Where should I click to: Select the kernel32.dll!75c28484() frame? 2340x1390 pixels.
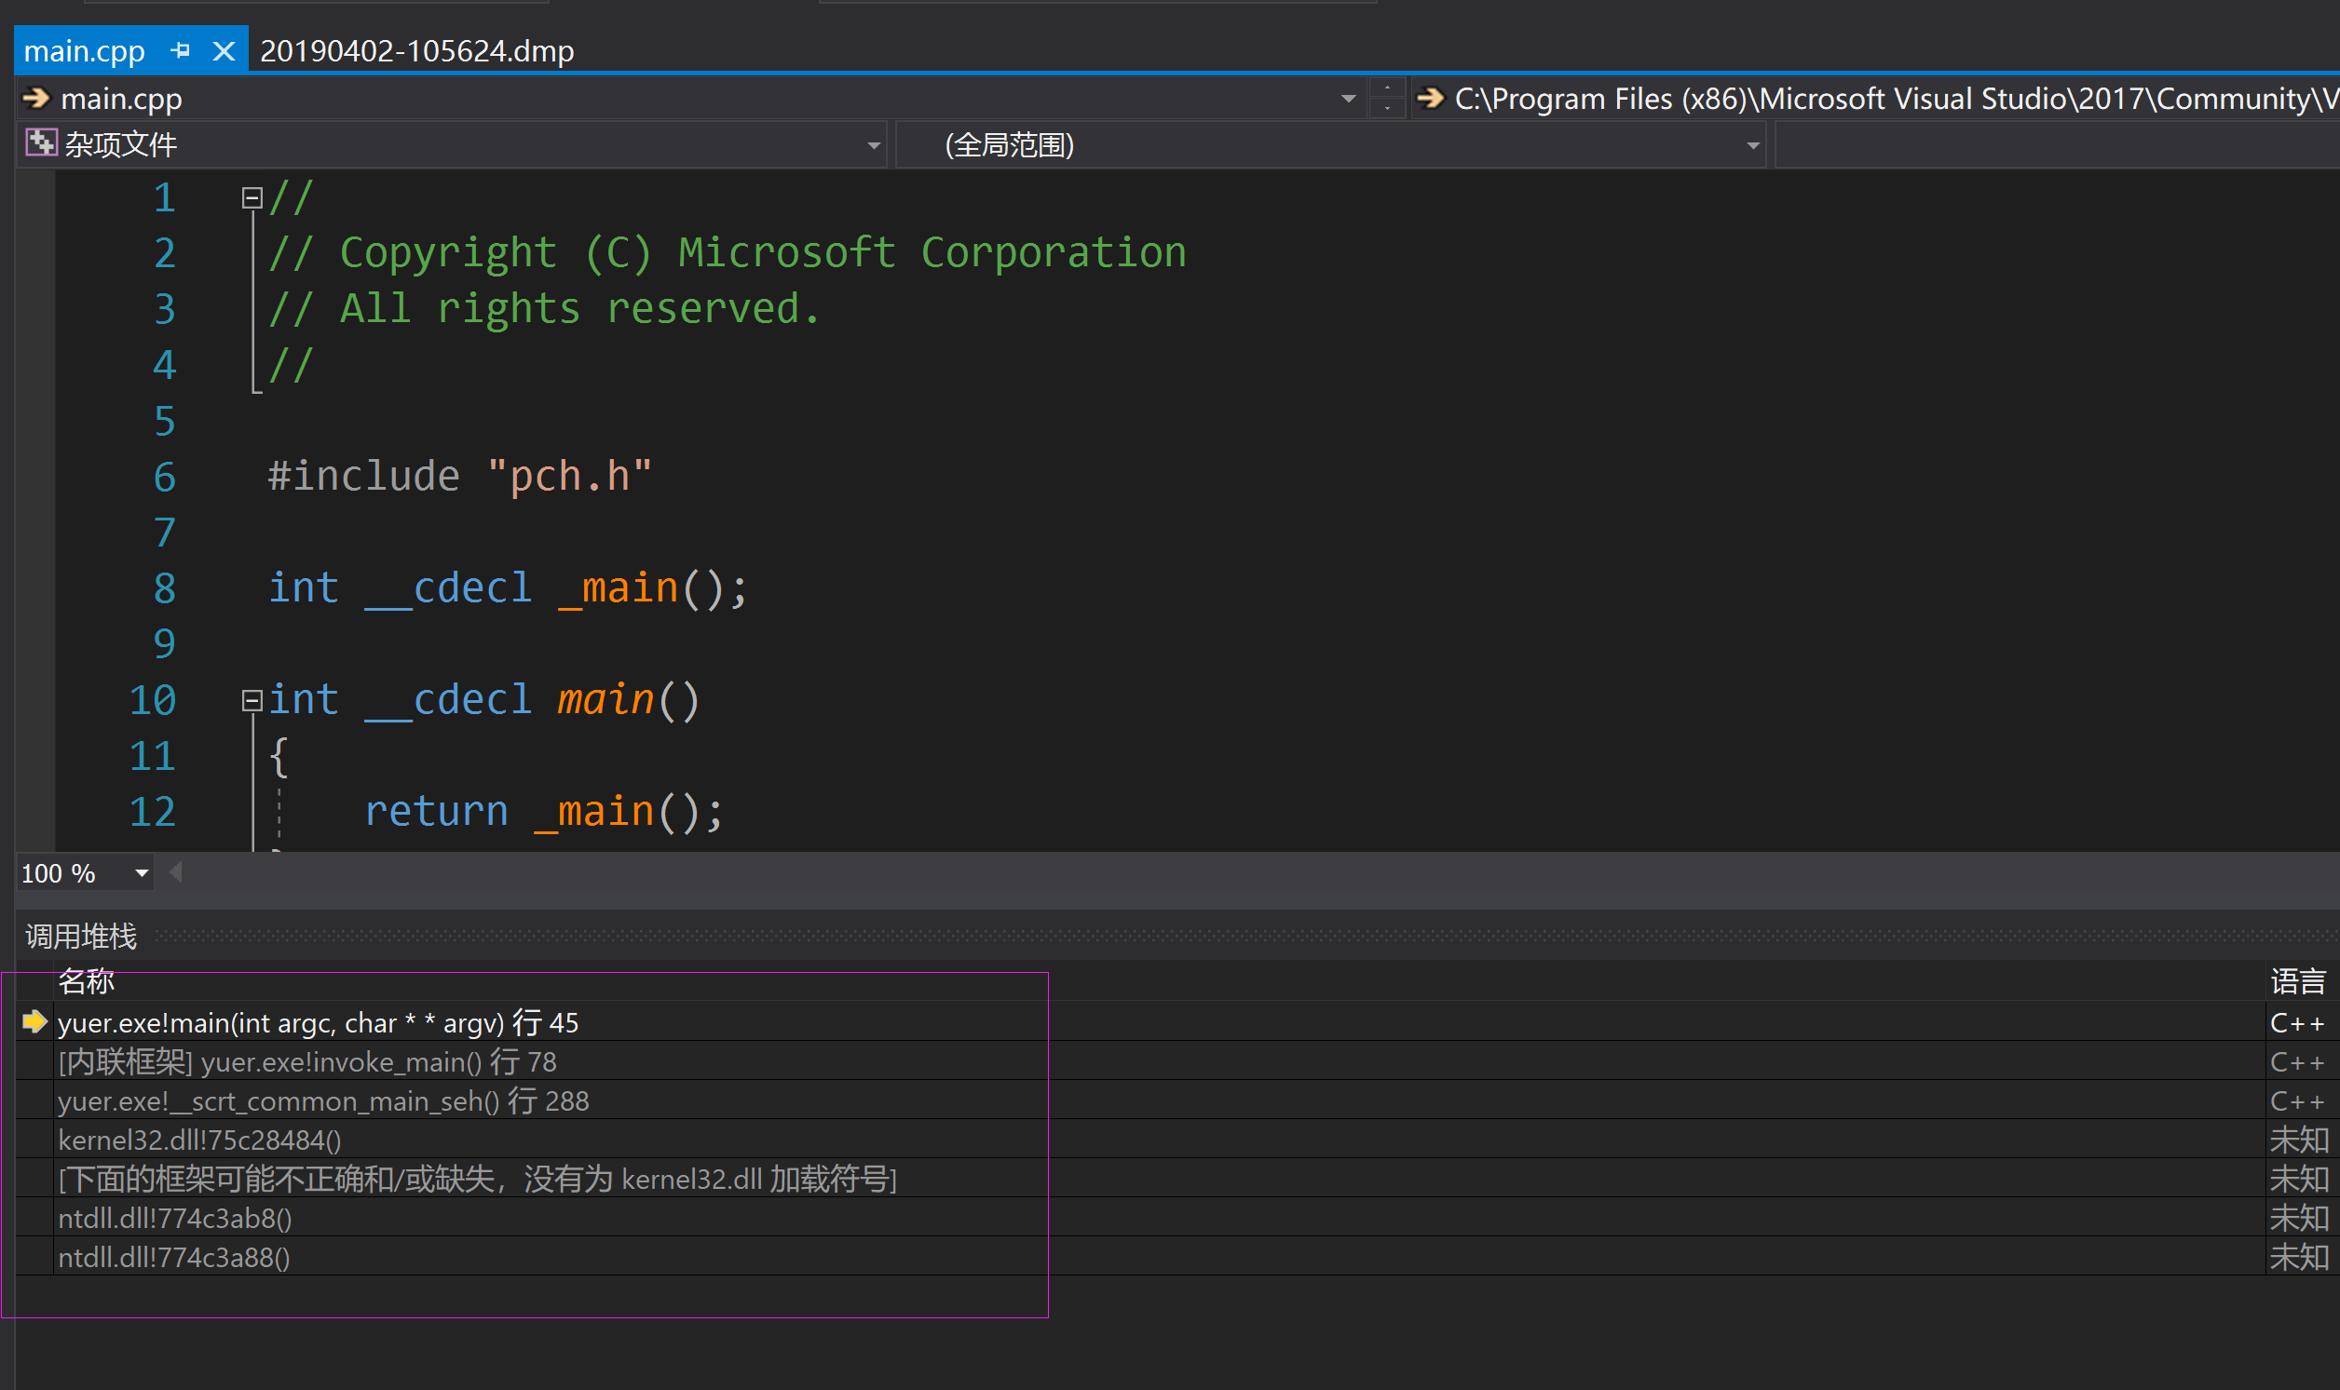[199, 1140]
